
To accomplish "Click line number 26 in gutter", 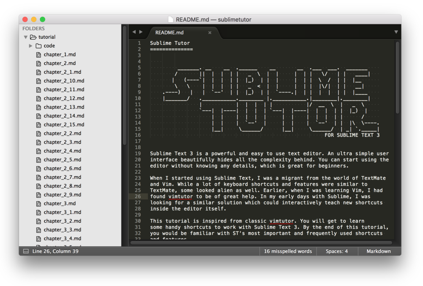I will [x=138, y=197].
